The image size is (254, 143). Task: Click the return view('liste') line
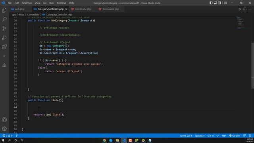49,115
